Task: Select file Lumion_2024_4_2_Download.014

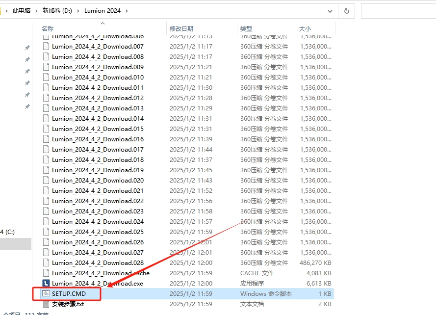Action: tap(98, 118)
